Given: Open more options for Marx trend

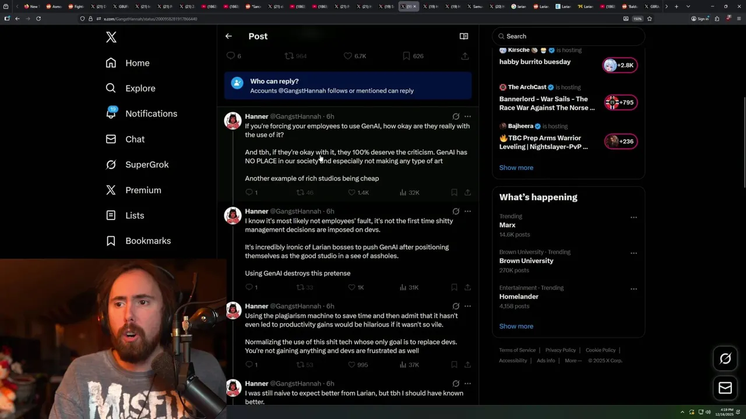Looking at the screenshot, I should (634, 218).
